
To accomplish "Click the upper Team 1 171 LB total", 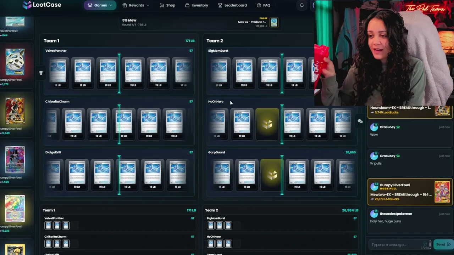I will pyautogui.click(x=190, y=41).
